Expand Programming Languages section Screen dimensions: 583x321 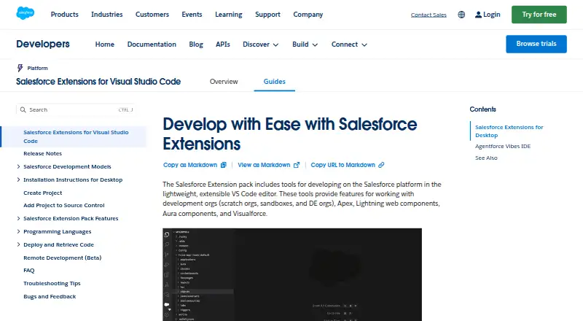pyautogui.click(x=18, y=231)
